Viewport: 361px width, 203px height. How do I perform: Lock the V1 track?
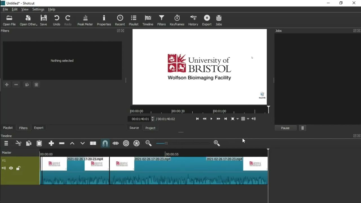pyautogui.click(x=18, y=168)
